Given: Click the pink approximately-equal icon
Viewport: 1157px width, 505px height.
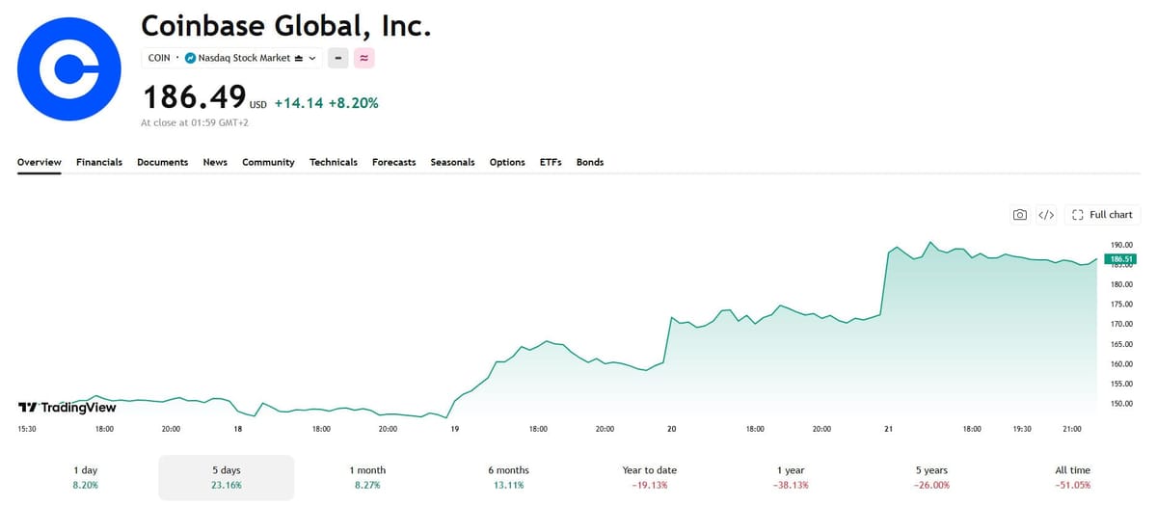Looking at the screenshot, I should click(x=364, y=58).
